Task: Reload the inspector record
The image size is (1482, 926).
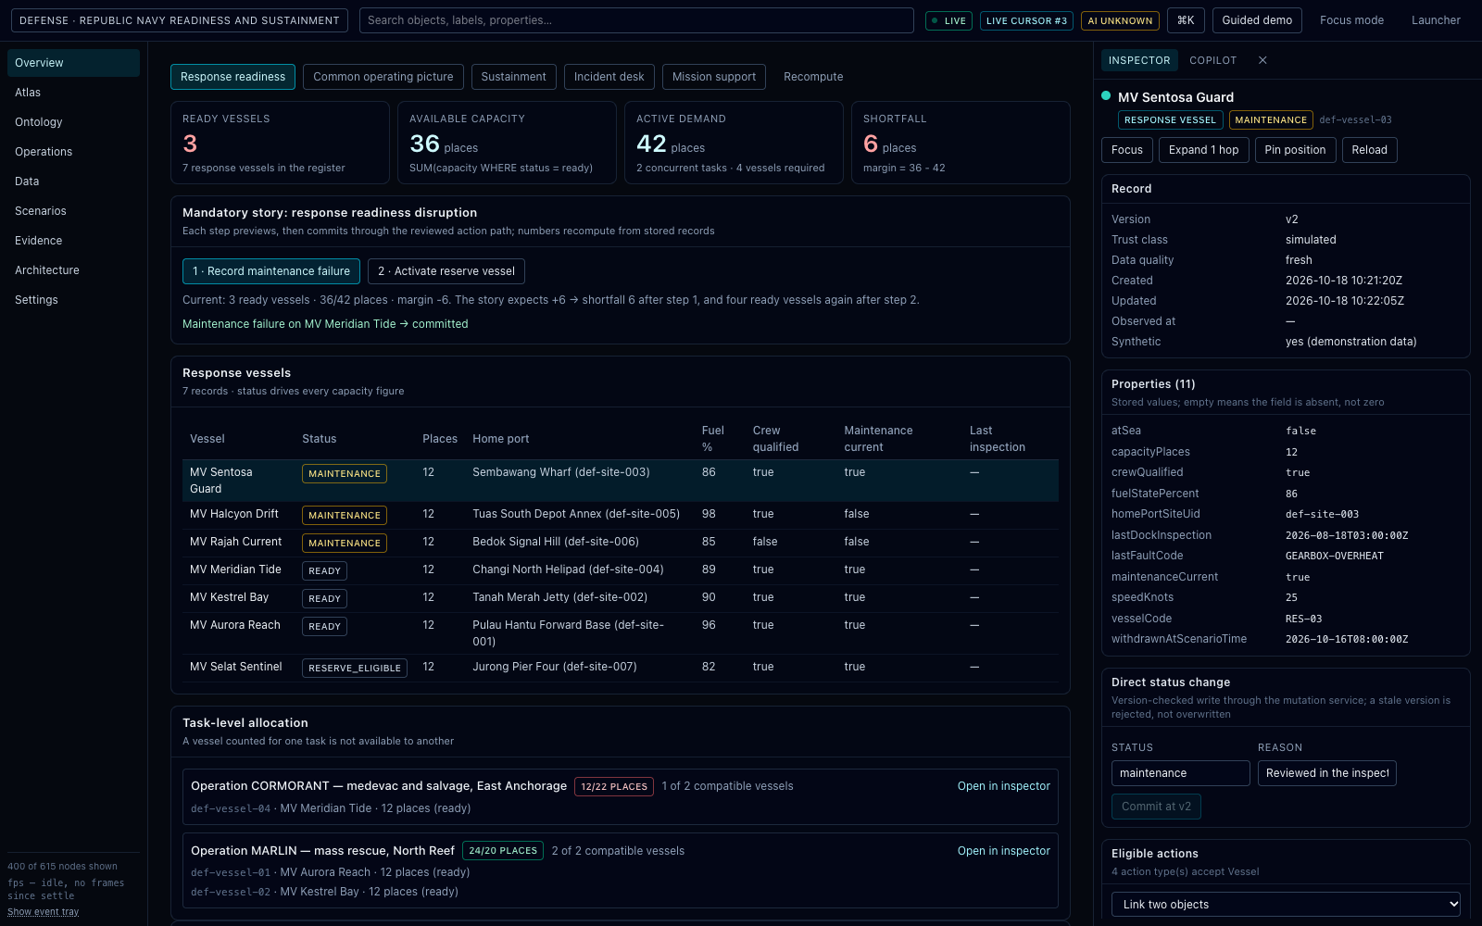Action: [x=1369, y=150]
